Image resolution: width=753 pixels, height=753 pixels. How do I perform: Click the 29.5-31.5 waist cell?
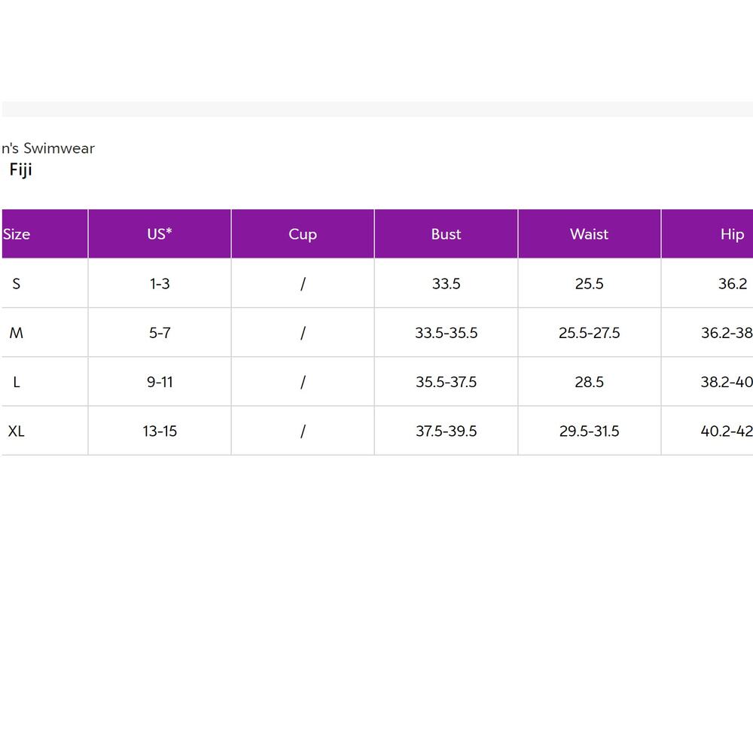tap(590, 431)
